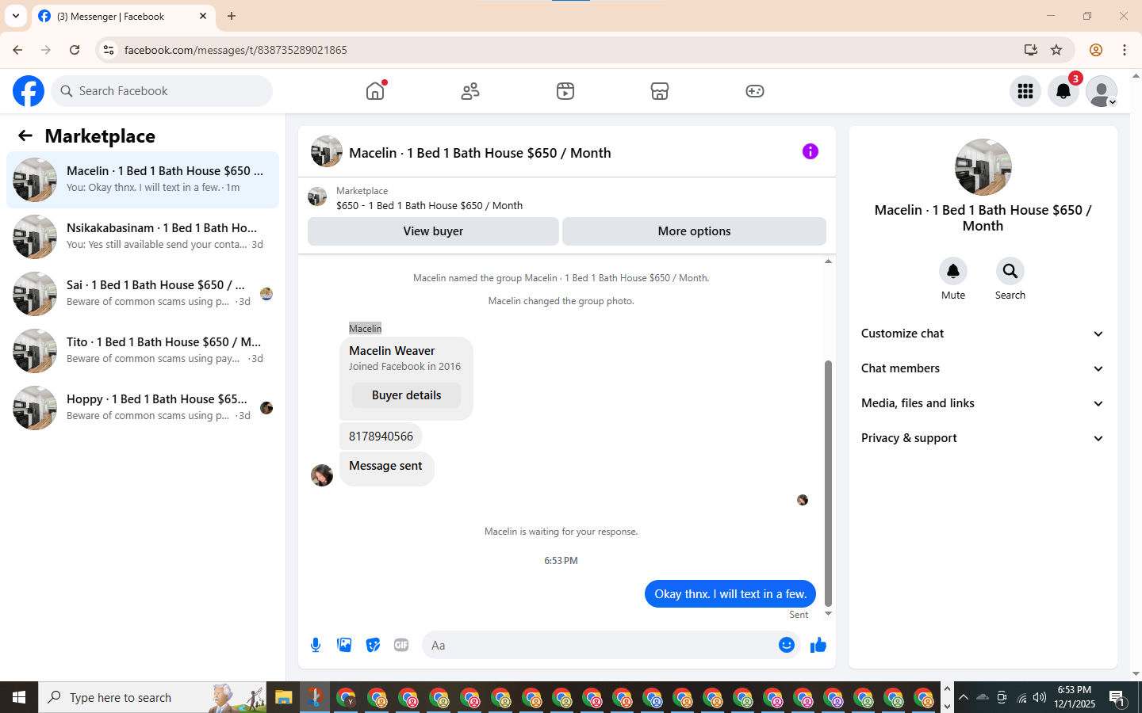Select the Messenger | Facebook tab
Viewport: 1142px width, 713px height.
coord(123,17)
